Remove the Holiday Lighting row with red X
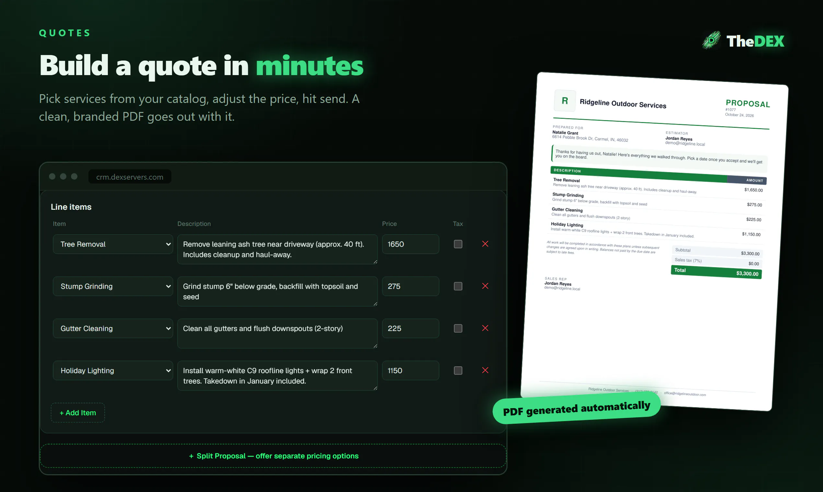 tap(485, 370)
